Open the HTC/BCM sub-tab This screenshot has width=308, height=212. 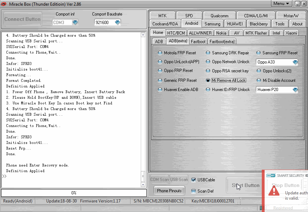pos(176,33)
